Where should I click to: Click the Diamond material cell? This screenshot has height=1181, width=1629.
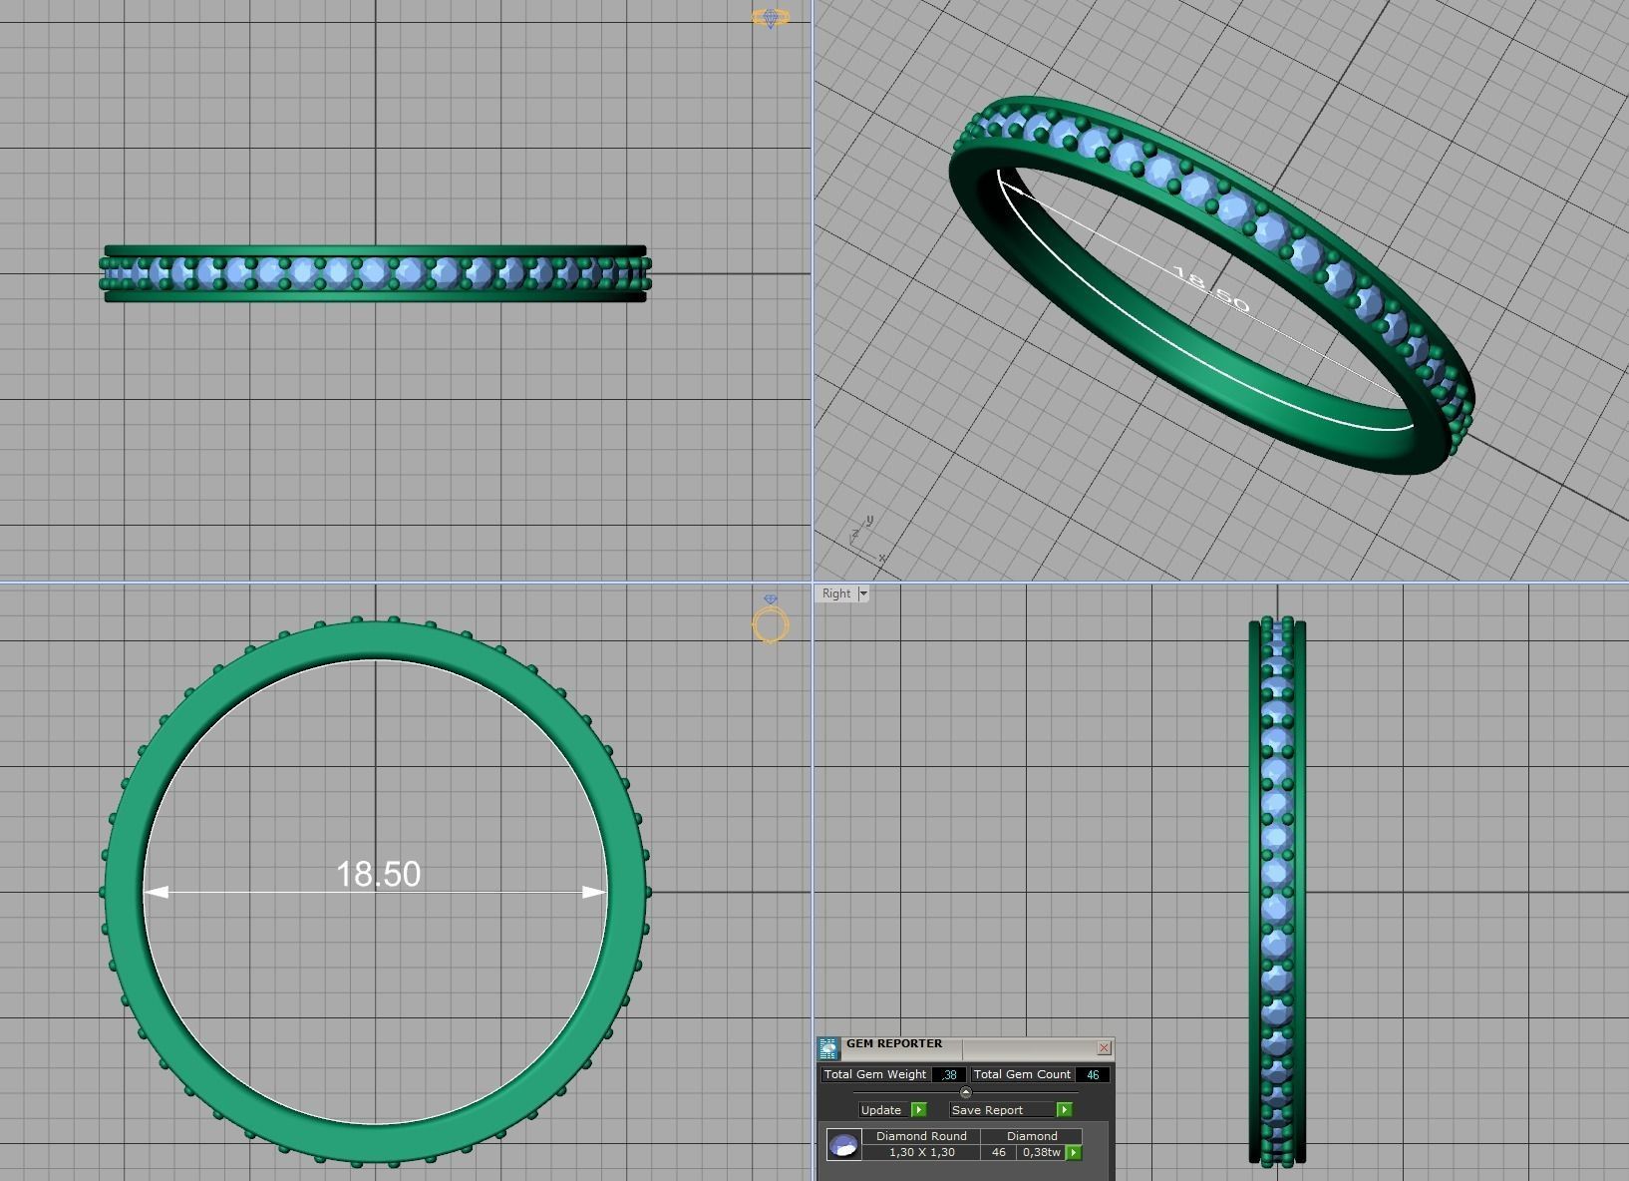click(1032, 1136)
